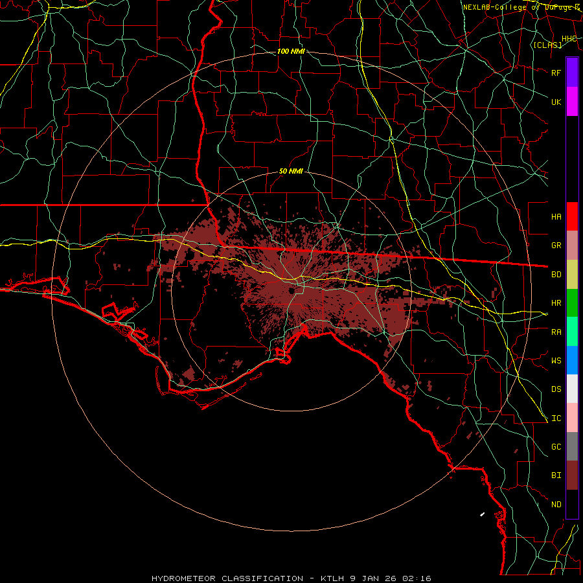Click the GC gray legend swatch
Viewport: 583px width, 583px height.
[x=572, y=446]
